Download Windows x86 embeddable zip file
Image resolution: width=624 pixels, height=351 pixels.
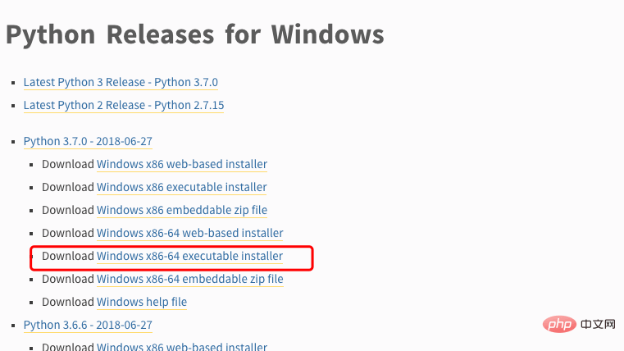point(182,210)
